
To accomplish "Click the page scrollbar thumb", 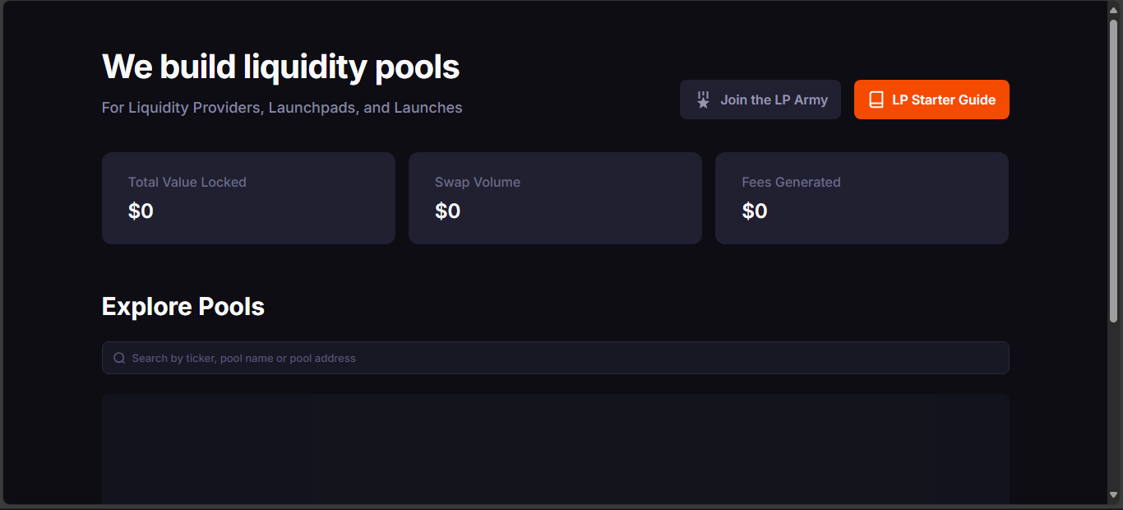I will [1113, 169].
